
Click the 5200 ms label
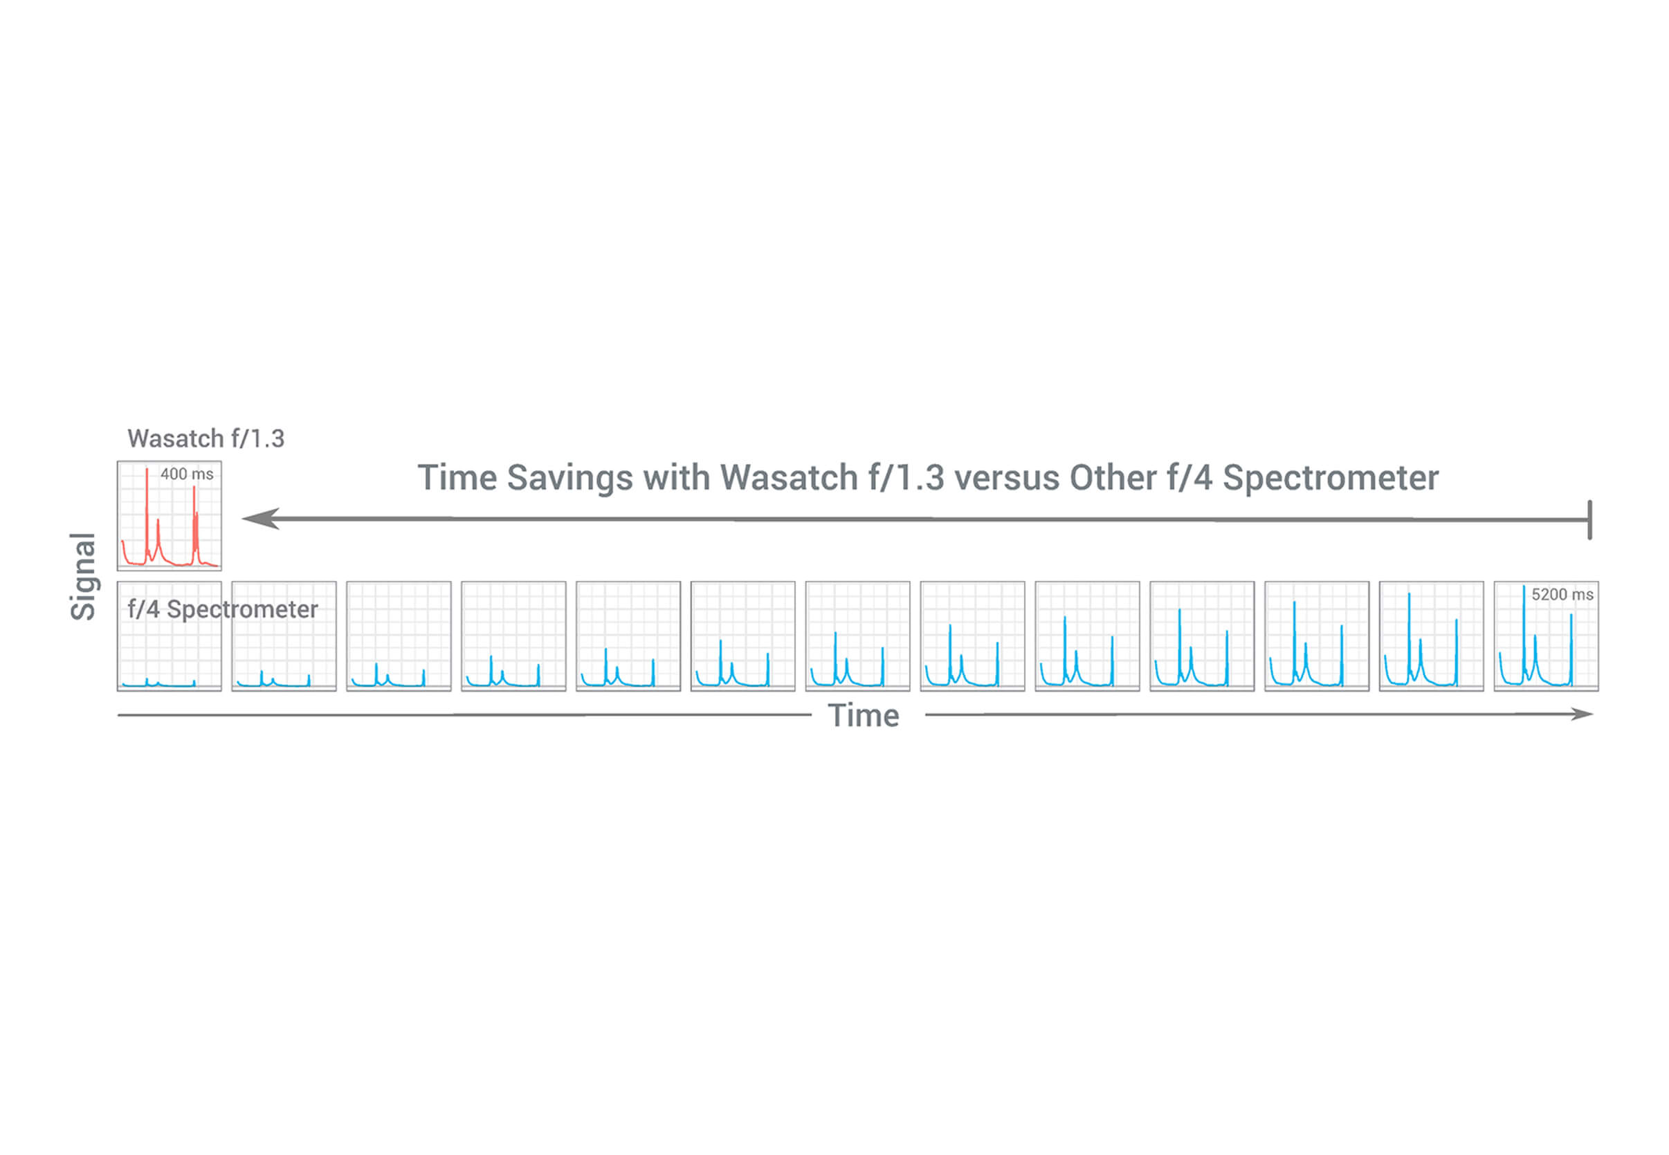[1562, 594]
